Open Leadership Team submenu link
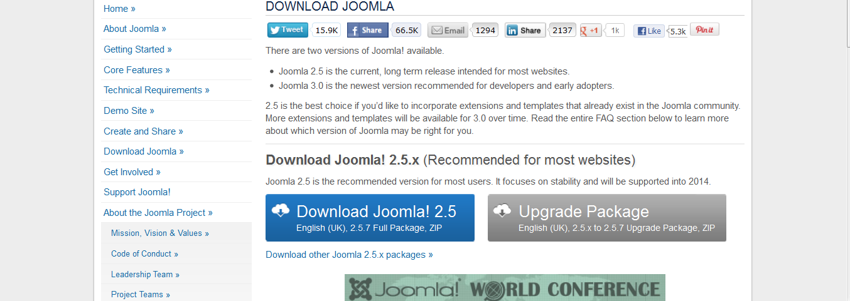This screenshot has height=301, width=850. click(x=145, y=274)
